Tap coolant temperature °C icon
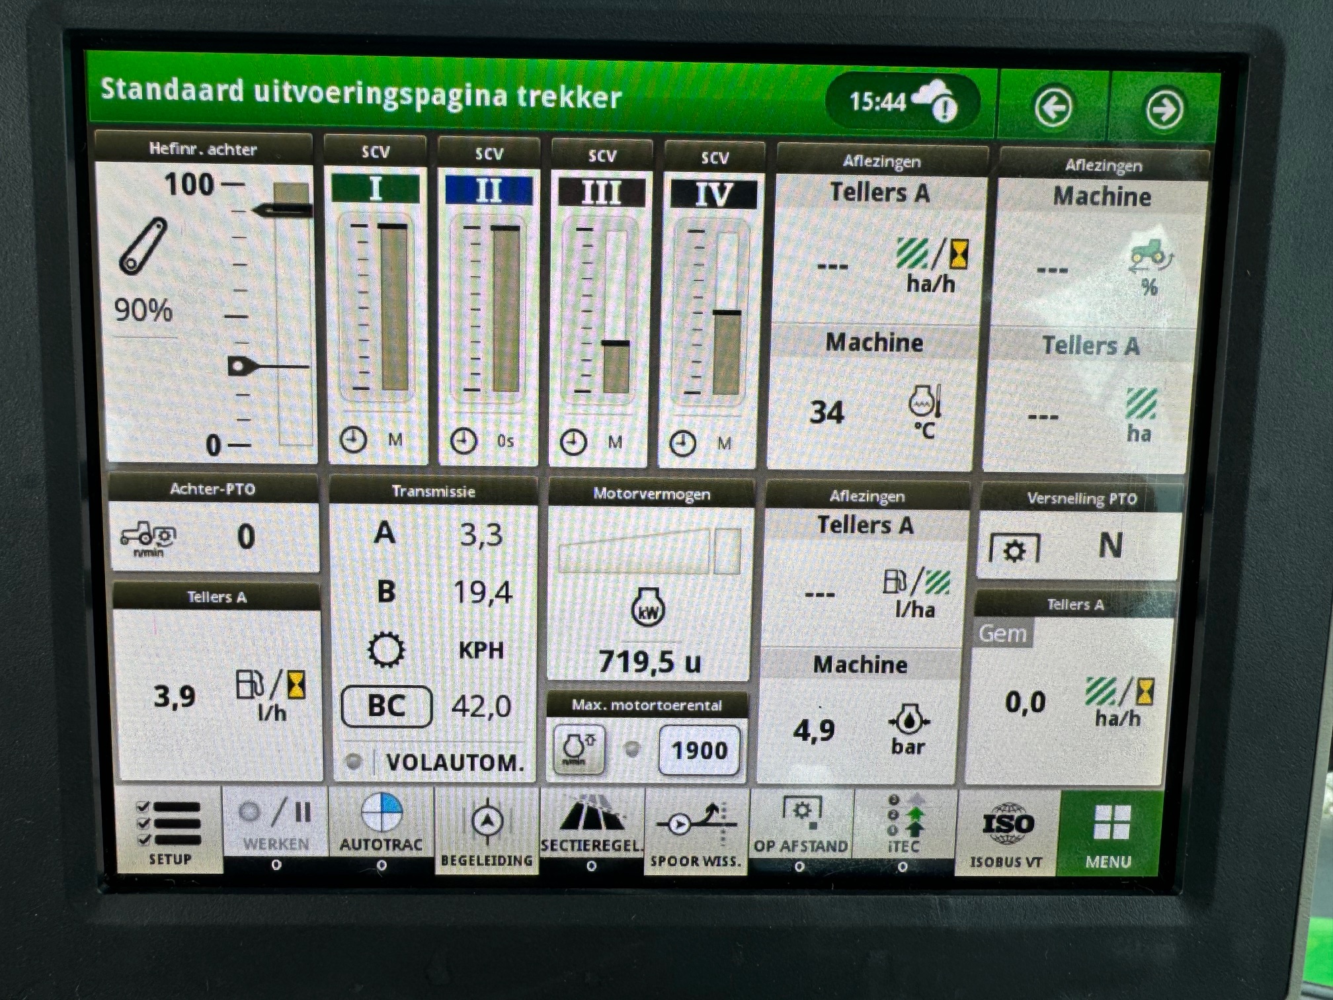This screenshot has height=1000, width=1333. 924,411
